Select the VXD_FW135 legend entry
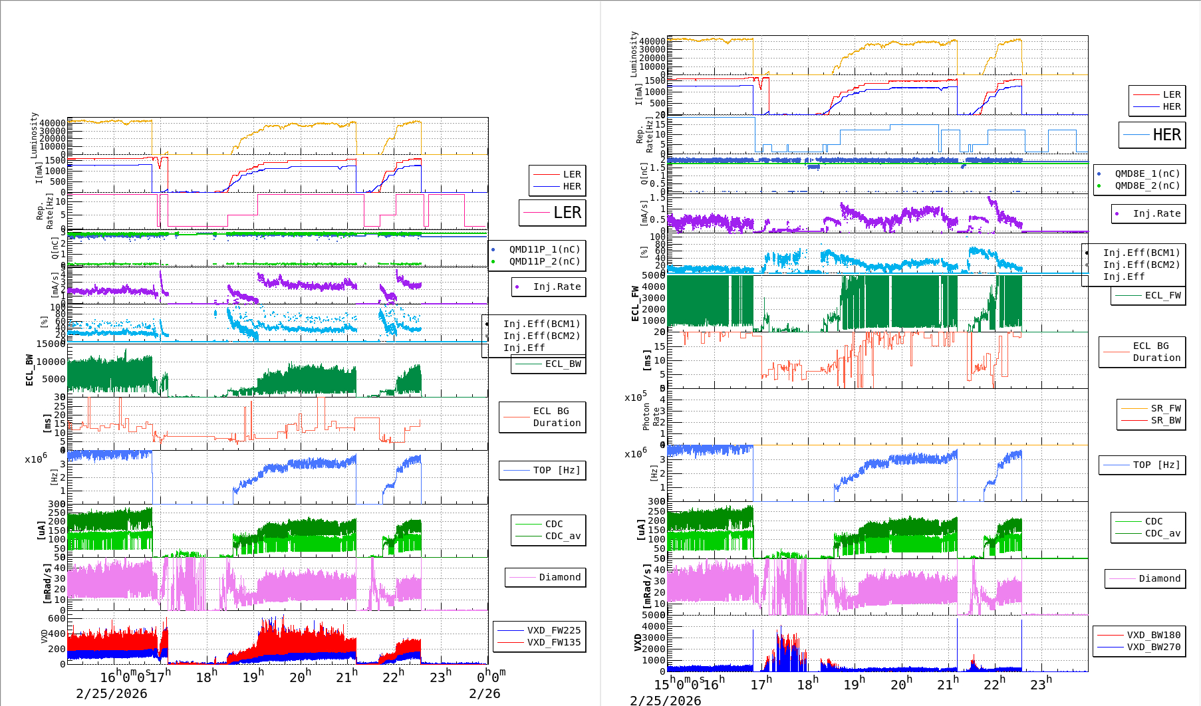 553,642
